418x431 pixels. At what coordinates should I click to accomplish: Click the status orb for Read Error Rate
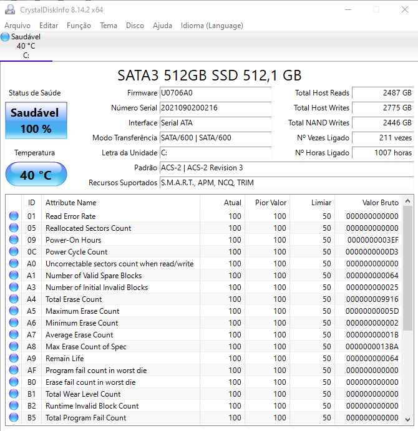point(14,216)
